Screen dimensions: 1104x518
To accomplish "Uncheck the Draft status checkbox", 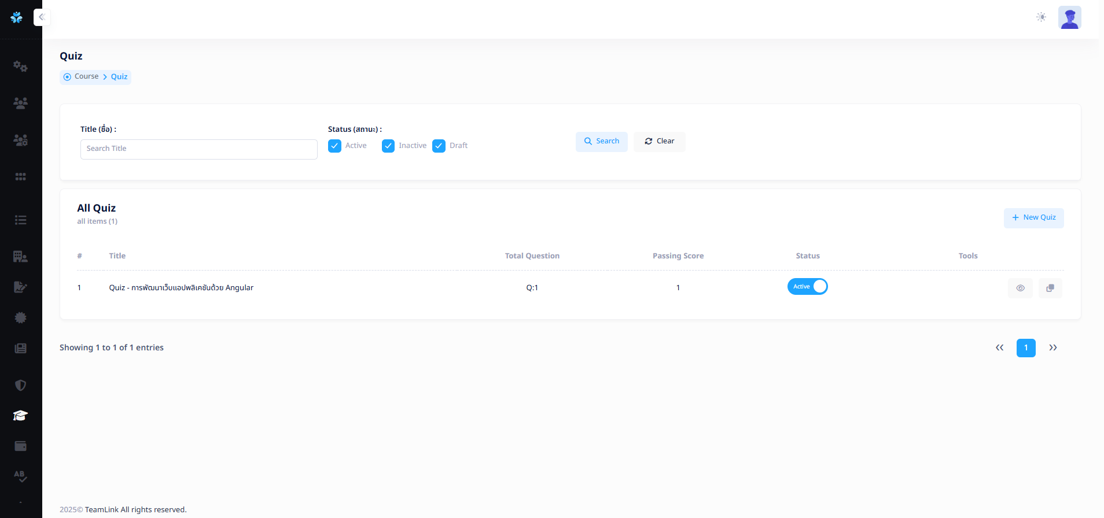I will click(439, 146).
